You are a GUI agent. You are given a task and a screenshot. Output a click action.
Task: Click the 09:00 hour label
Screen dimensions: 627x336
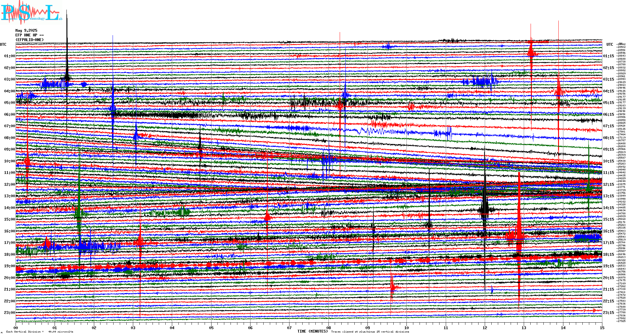(10, 149)
